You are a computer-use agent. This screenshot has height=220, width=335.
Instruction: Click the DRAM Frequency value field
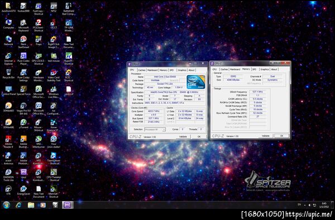(x=257, y=92)
